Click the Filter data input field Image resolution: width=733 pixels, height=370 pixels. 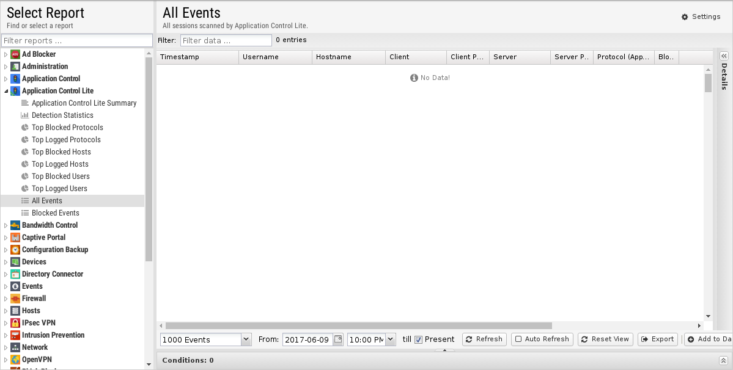(x=226, y=40)
